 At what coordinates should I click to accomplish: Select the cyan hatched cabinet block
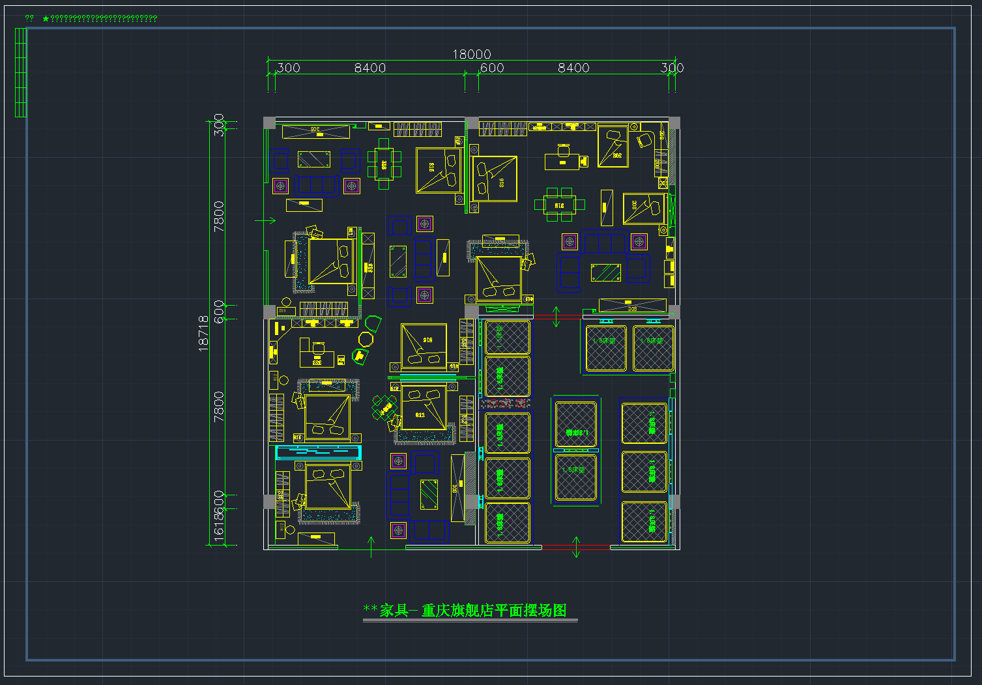(317, 452)
